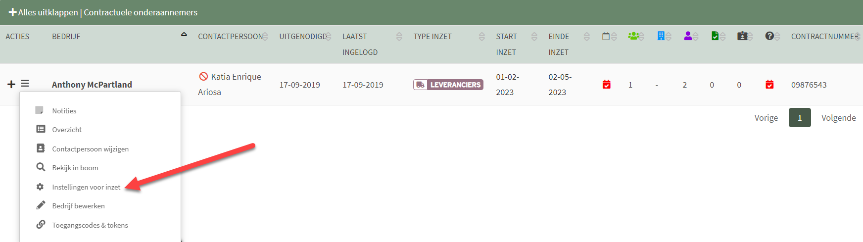Click the green document check column icon

715,36
